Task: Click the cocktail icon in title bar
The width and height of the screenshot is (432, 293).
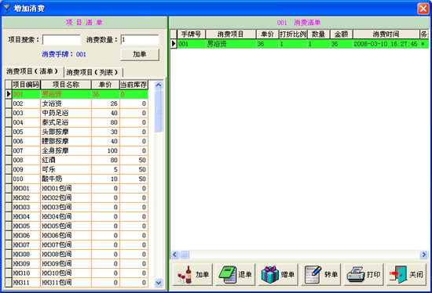Action: click(x=7, y=9)
